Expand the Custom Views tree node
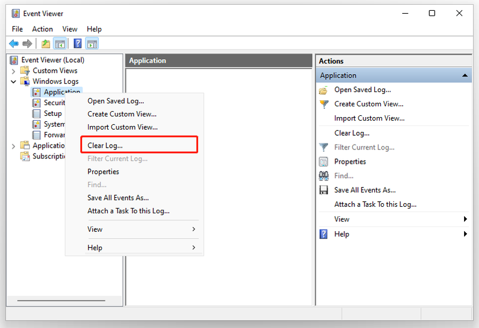 [x=13, y=71]
